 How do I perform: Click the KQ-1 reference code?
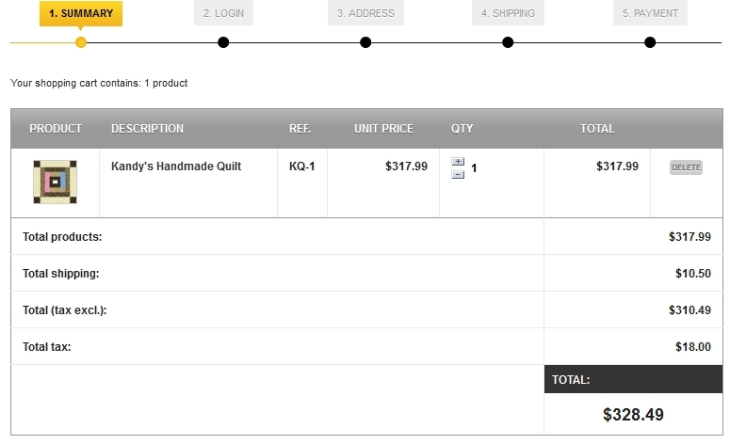(301, 166)
